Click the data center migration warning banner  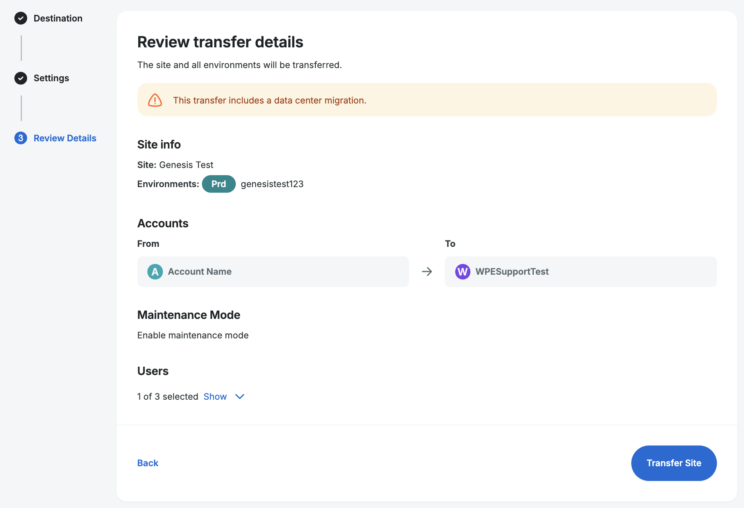pyautogui.click(x=427, y=100)
